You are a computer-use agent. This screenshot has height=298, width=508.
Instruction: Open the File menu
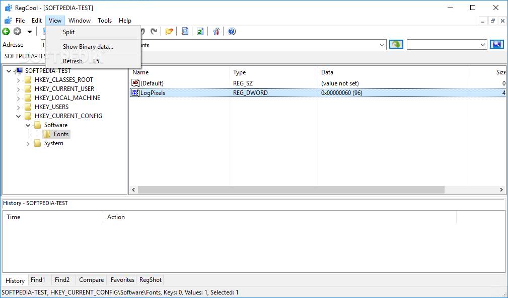tap(20, 21)
